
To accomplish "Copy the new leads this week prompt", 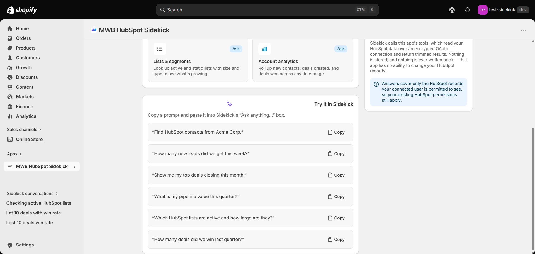I will (x=336, y=154).
